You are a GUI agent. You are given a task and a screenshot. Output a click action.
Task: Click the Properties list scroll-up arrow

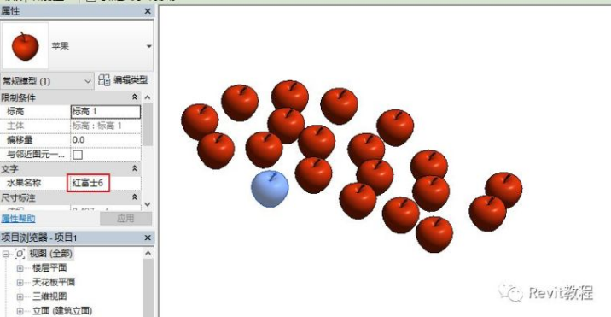tap(148, 97)
